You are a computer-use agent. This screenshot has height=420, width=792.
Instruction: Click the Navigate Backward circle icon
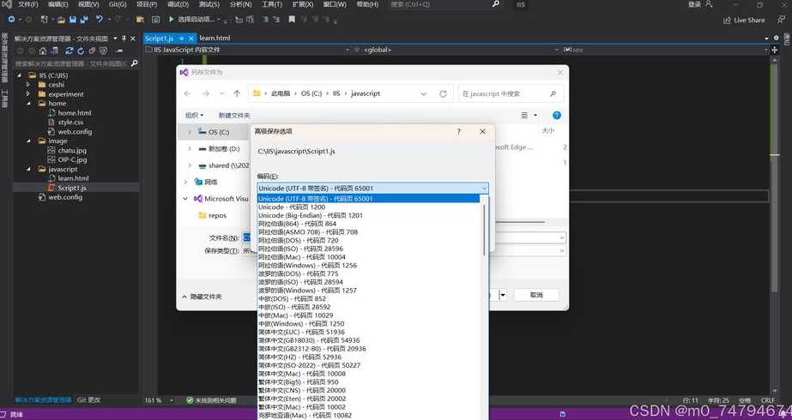point(11,19)
